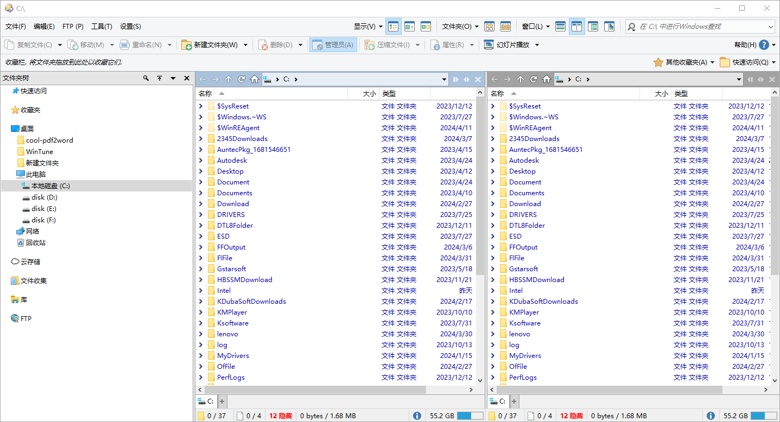Screen dimensions: 780x422
Task: Open the Tools menu
Action: click(102, 26)
